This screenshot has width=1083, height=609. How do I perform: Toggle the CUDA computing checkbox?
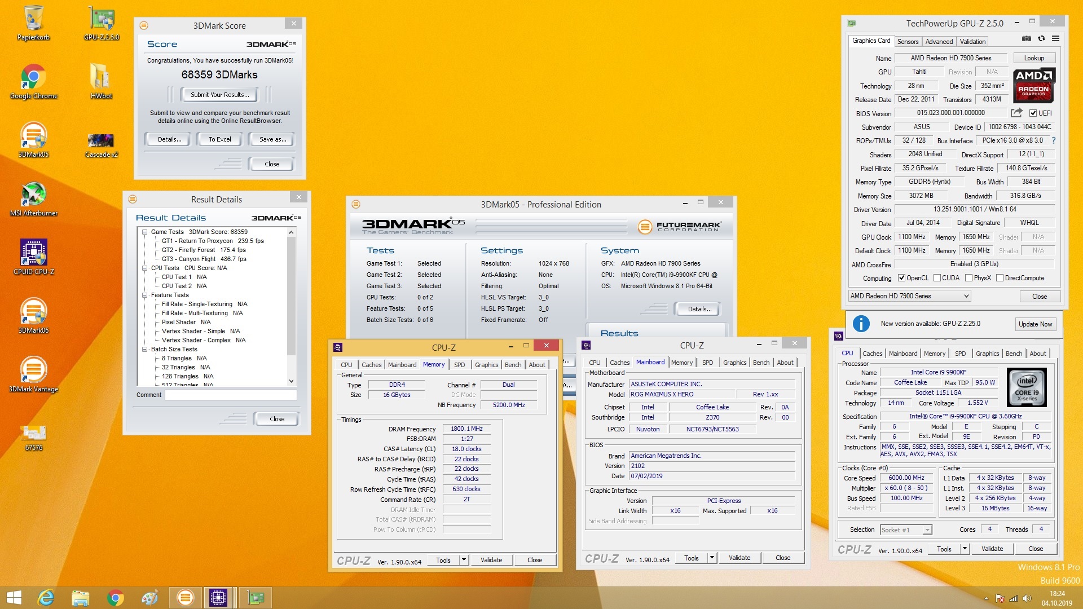937,278
